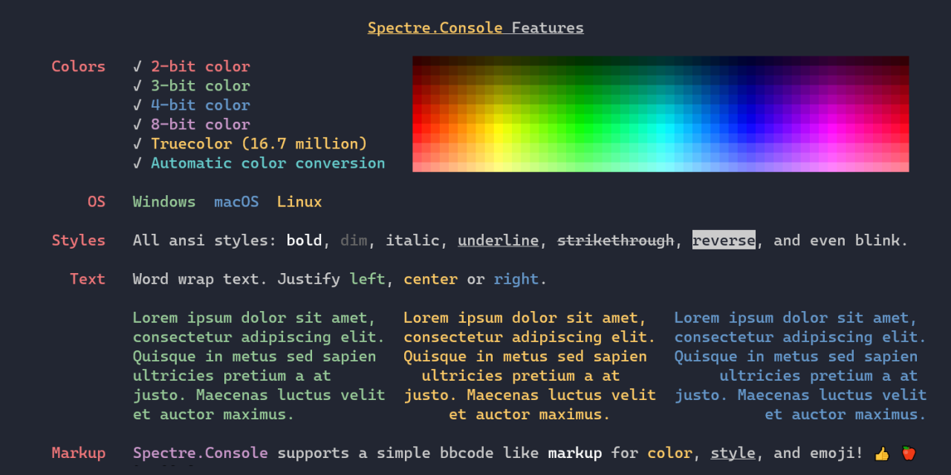951x475 pixels.
Task: Click the Markup row heading
Action: tap(78, 453)
